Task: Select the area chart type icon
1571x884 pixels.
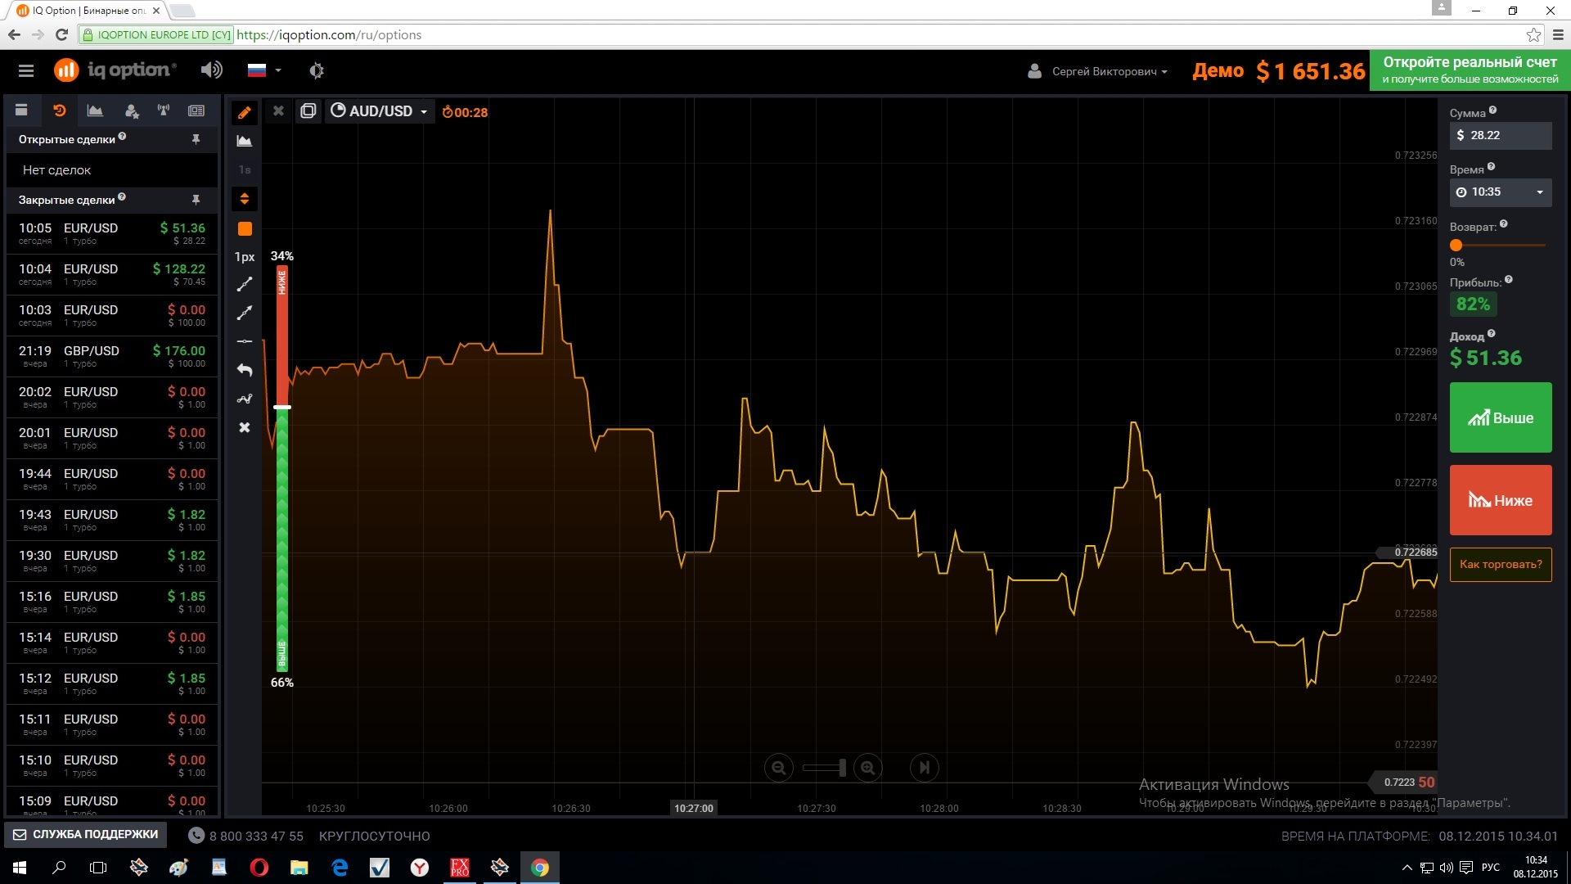Action: pyautogui.click(x=244, y=141)
